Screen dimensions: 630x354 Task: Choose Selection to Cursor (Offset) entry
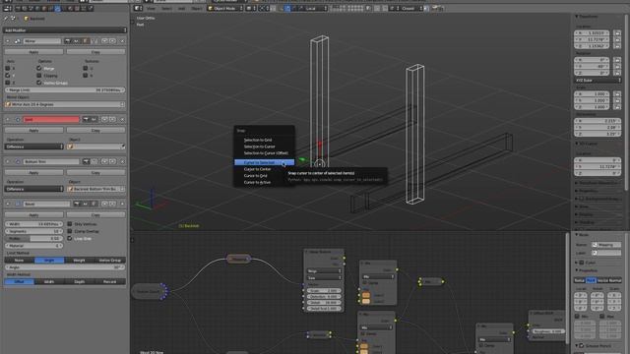pyautogui.click(x=266, y=153)
